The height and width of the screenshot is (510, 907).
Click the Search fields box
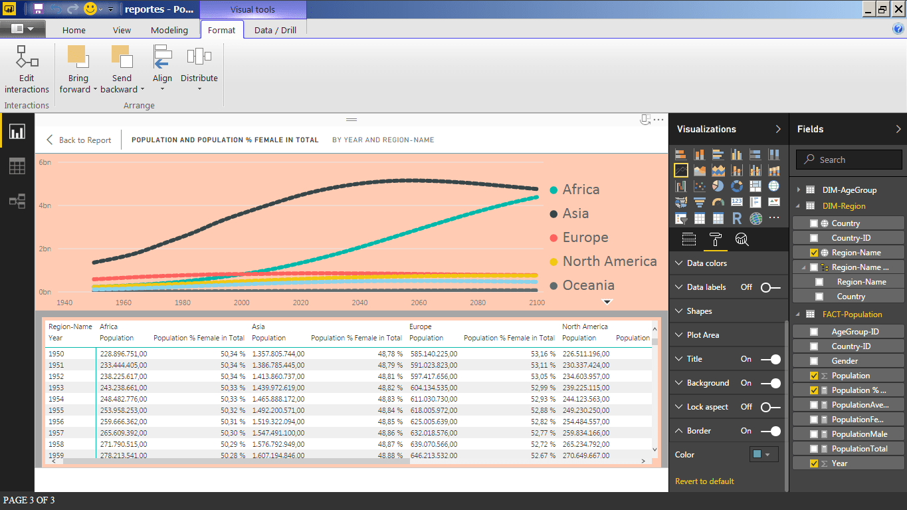click(x=849, y=160)
